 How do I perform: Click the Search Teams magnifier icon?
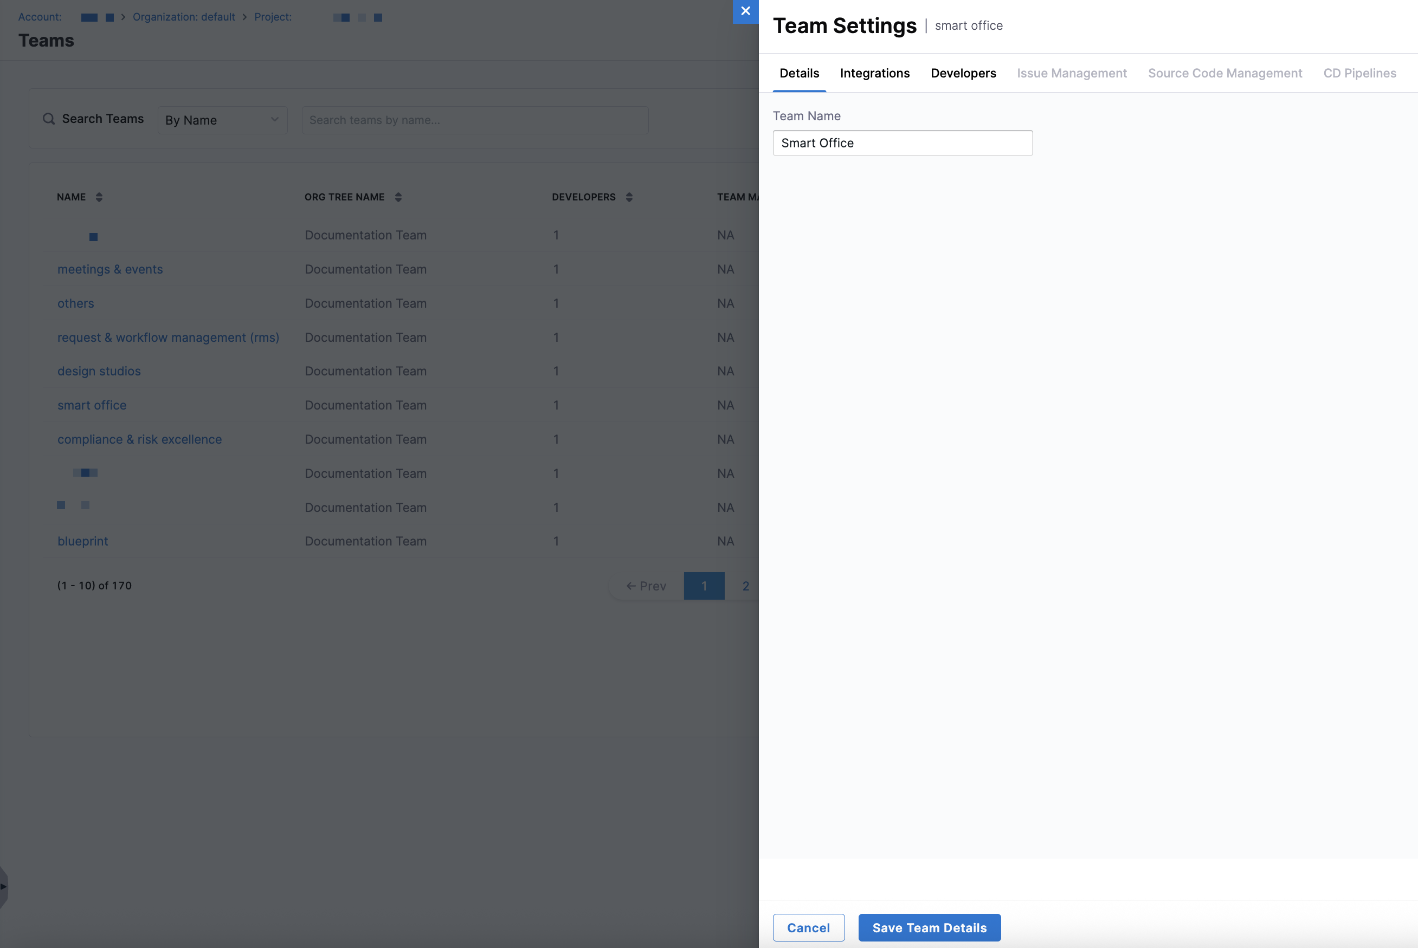[x=48, y=119]
